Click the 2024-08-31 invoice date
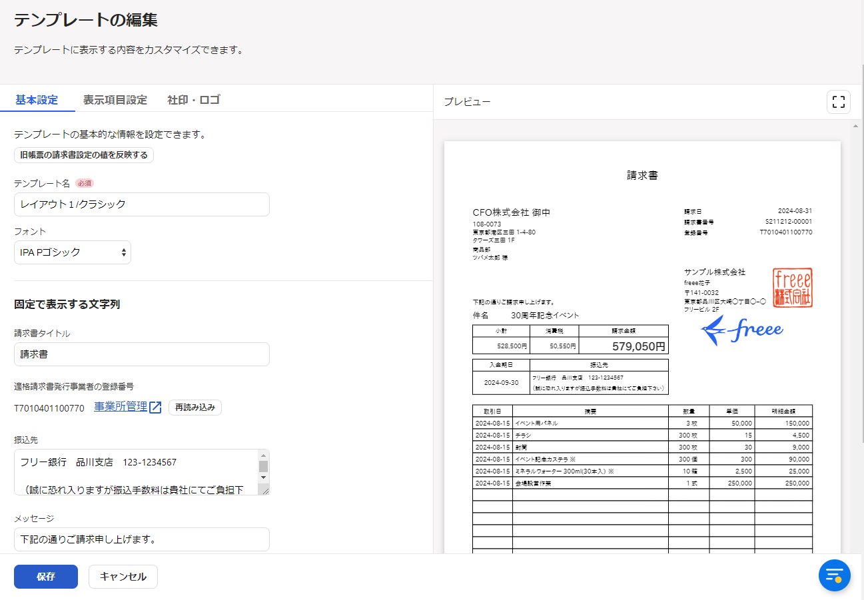 pos(795,210)
